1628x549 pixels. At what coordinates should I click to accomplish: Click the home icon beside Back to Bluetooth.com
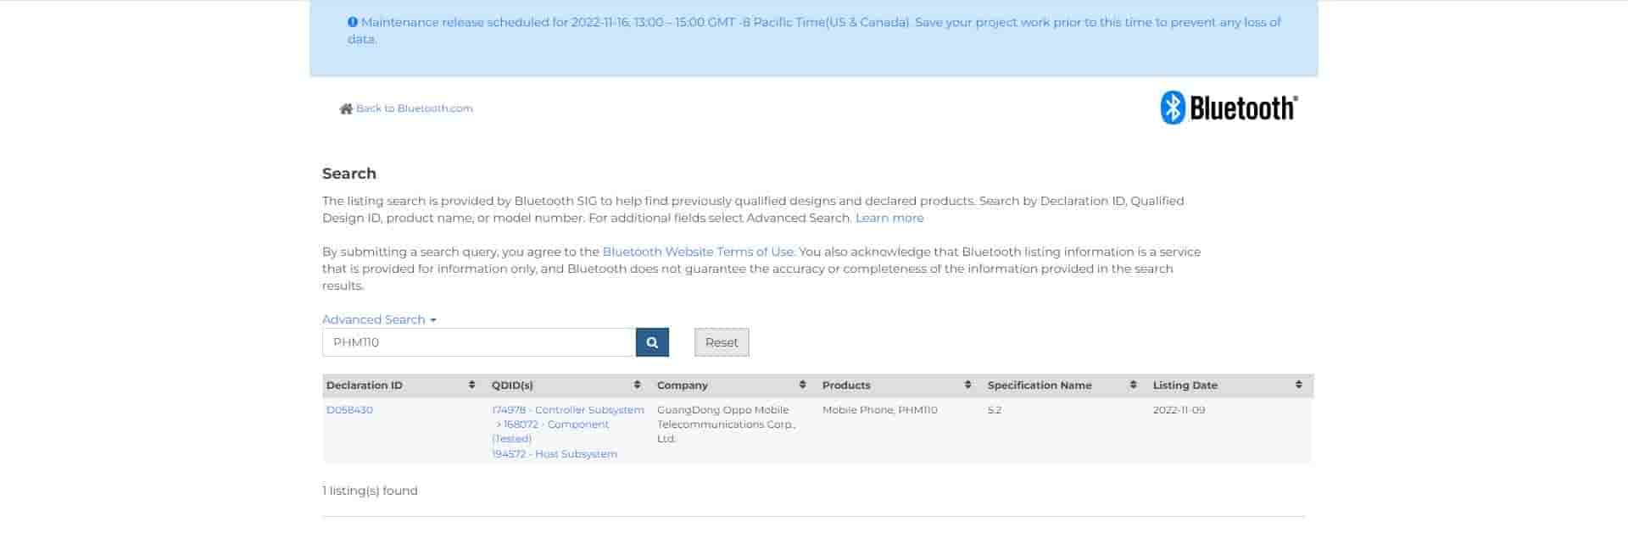(x=345, y=108)
